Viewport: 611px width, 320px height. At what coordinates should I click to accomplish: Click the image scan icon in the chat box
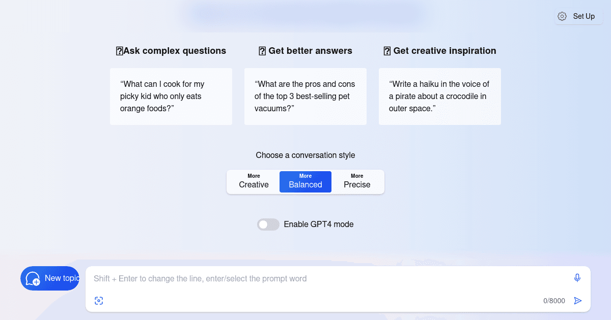pyautogui.click(x=99, y=300)
